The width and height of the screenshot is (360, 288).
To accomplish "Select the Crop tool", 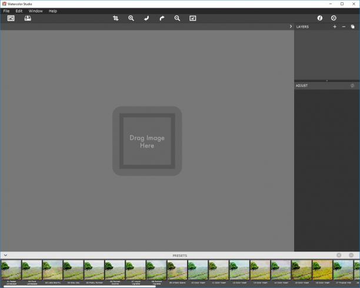I will coord(116,18).
